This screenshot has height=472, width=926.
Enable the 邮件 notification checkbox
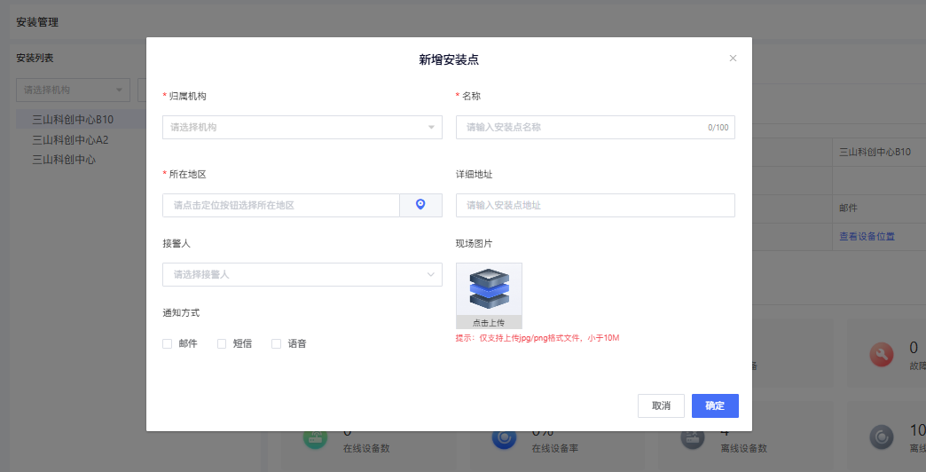168,343
